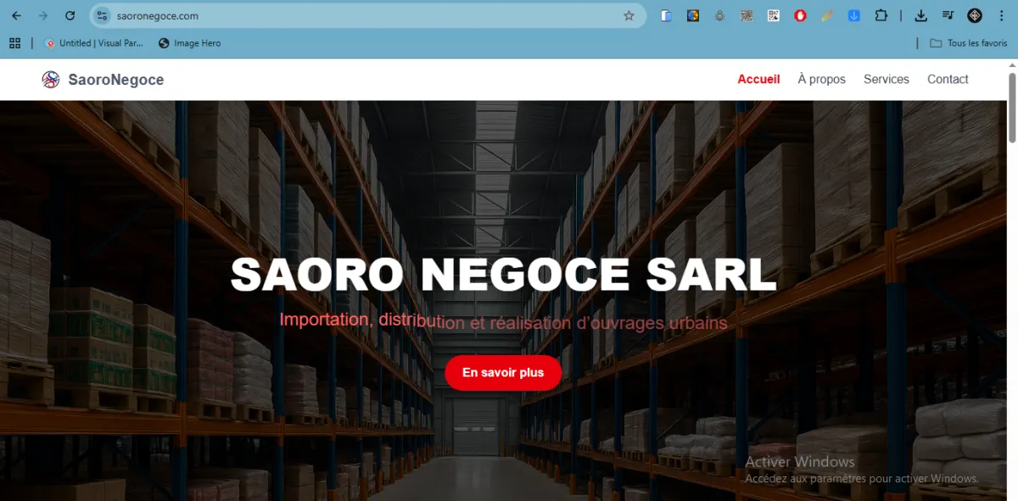Expand the Chrome three-dot menu
The height and width of the screenshot is (501, 1018).
click(x=1001, y=15)
